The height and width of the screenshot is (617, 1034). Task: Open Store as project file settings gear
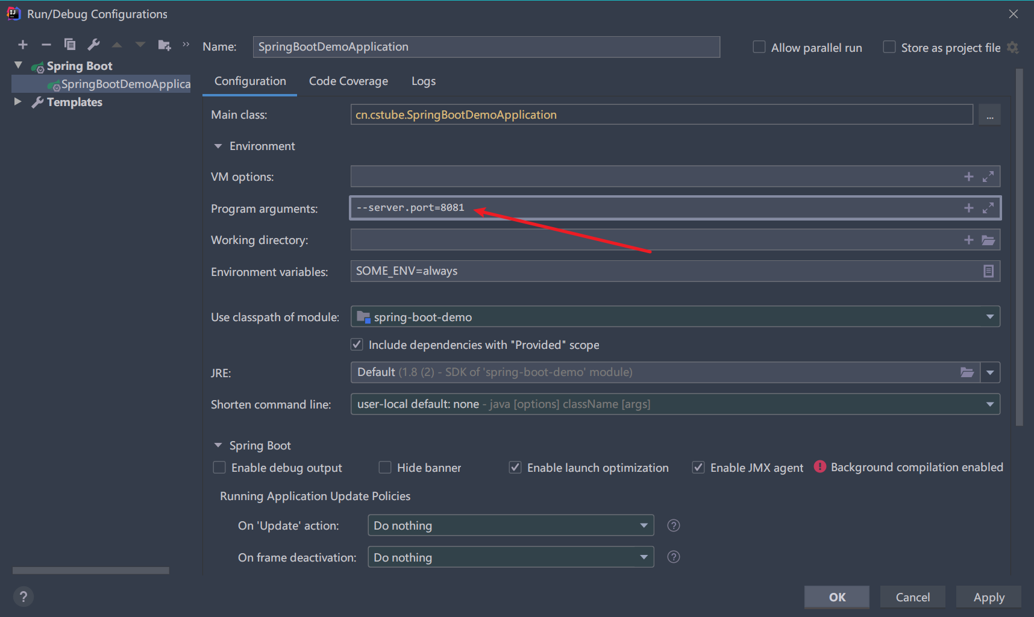(1013, 48)
